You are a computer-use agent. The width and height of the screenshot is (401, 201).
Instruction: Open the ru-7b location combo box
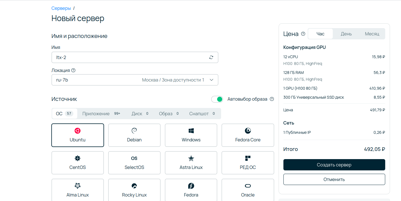click(x=135, y=80)
